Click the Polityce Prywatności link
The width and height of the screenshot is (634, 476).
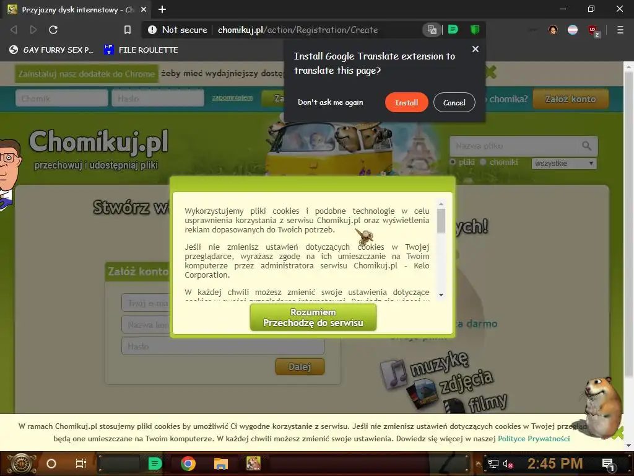pos(534,438)
